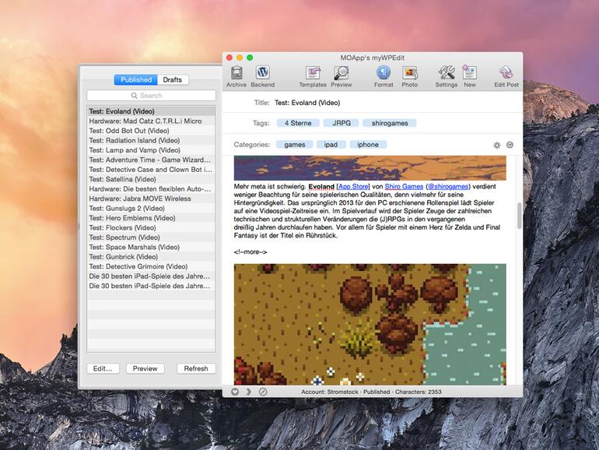Screen dimensions: 599x450
Task: Click the Title field Test: Evoland (Video)
Action: 307,103
